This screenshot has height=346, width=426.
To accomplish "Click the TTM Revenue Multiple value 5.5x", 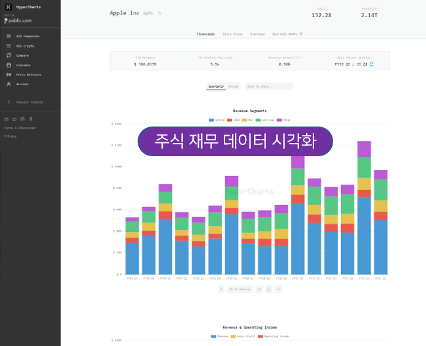I will [215, 65].
